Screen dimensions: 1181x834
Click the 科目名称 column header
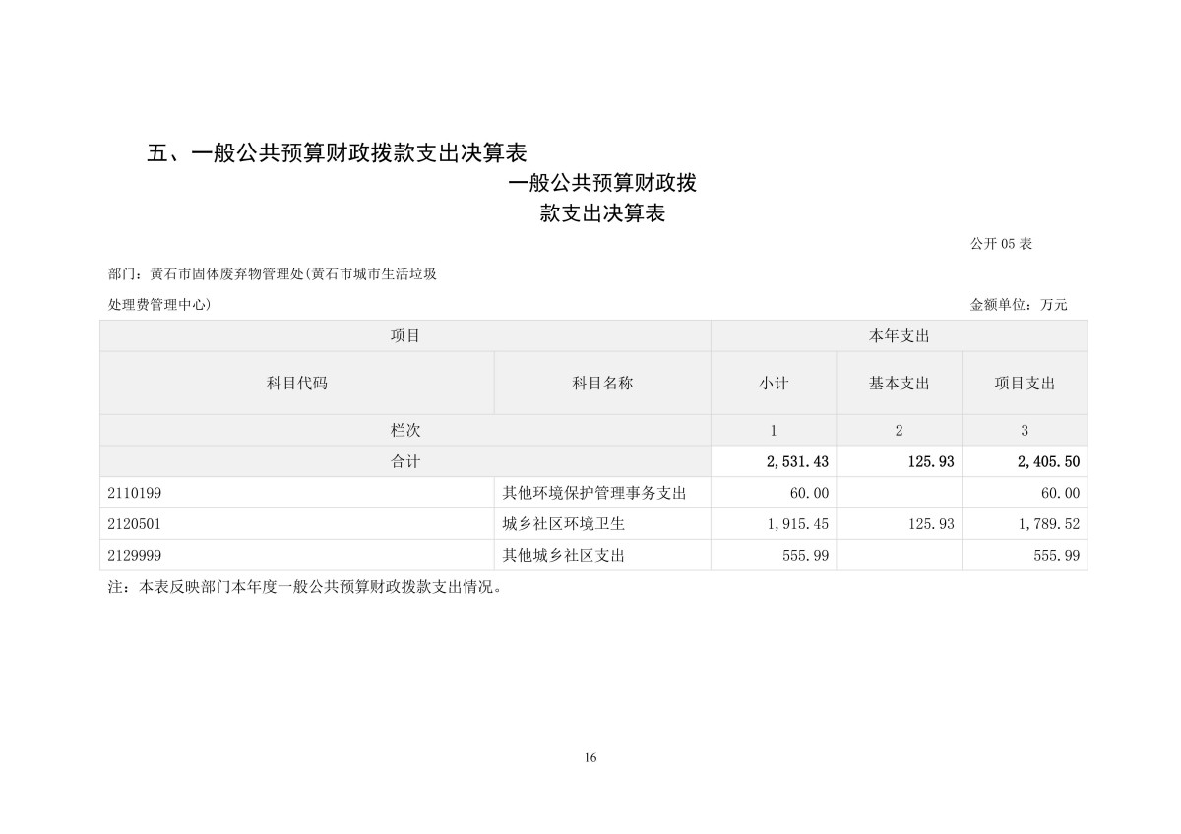602,384
